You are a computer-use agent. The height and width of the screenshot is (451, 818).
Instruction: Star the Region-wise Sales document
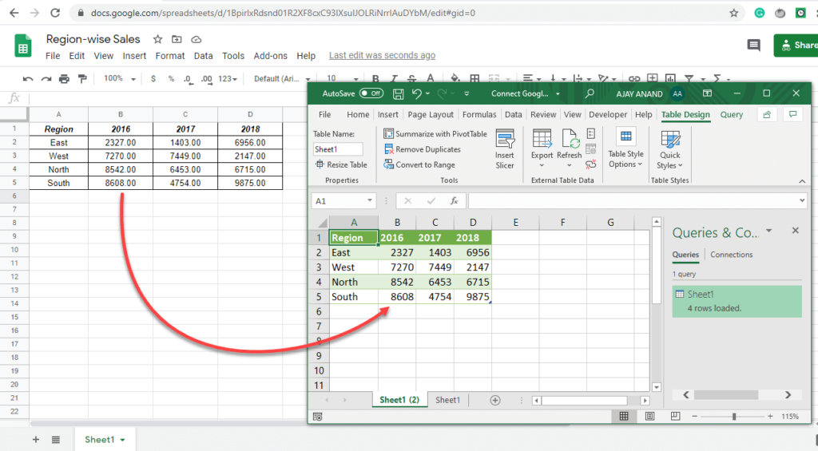tap(157, 39)
